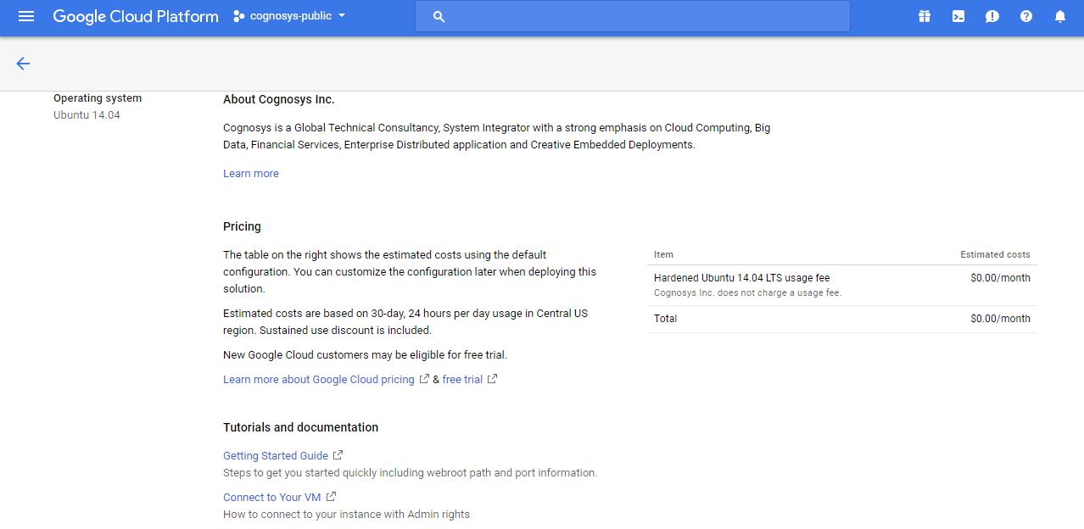Open the main navigation hamburger menu
Viewport: 1084px width, 529px height.
[26, 16]
